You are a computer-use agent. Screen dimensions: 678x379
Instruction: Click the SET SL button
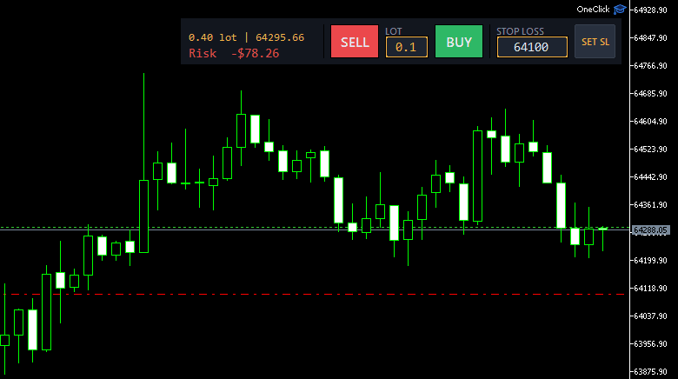tap(595, 42)
